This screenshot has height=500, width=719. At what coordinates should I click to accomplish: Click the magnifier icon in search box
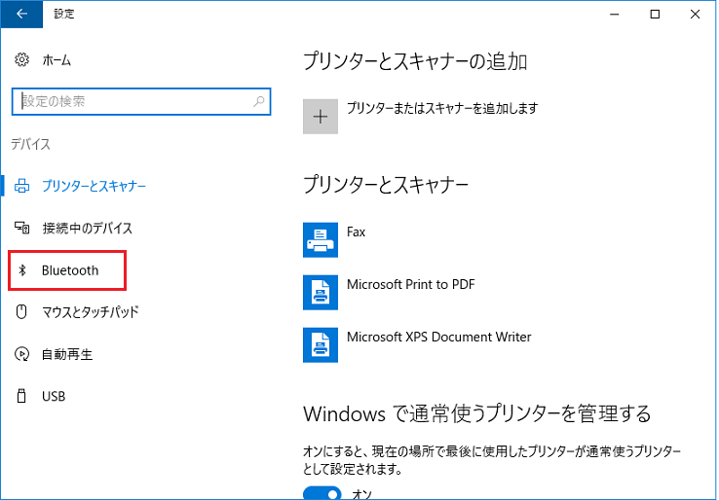pyautogui.click(x=259, y=101)
